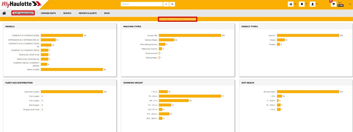Viewport: 353px width, 132px height.
Task: Click the 2 to 4 years label
Action: (34, 96)
